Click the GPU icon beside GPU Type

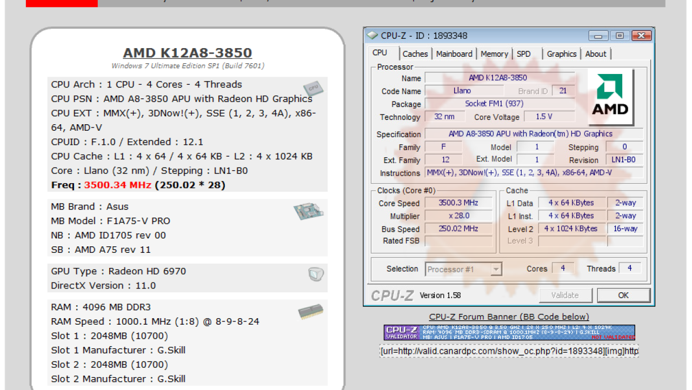pos(316,274)
